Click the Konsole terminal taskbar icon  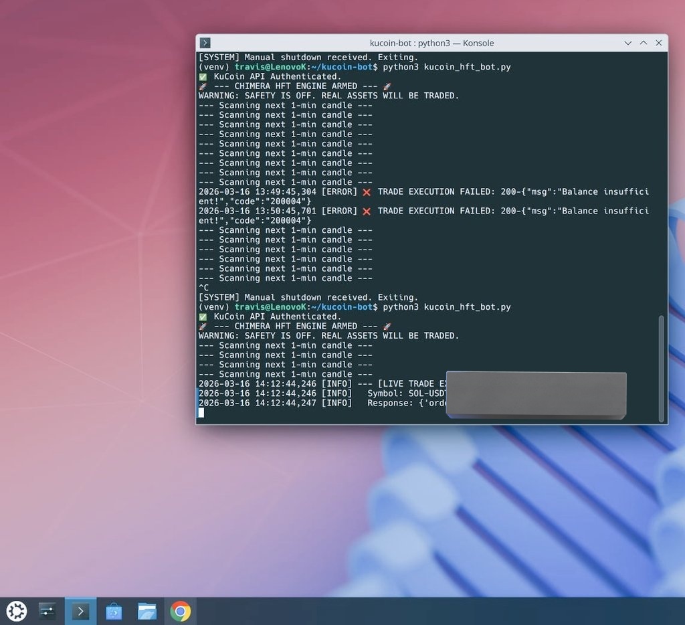80,610
